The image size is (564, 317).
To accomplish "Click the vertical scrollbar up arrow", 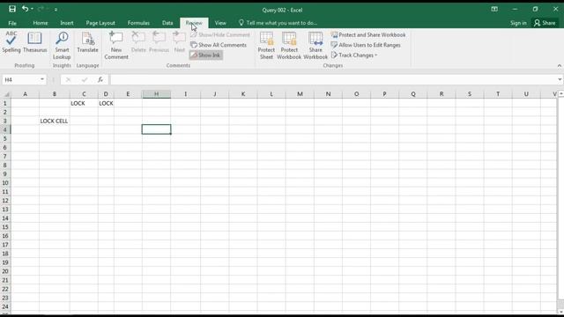I will [560, 94].
